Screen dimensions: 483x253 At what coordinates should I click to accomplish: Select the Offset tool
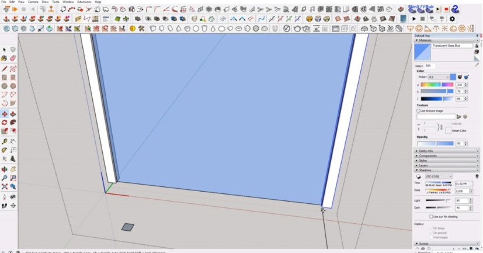coord(13,131)
